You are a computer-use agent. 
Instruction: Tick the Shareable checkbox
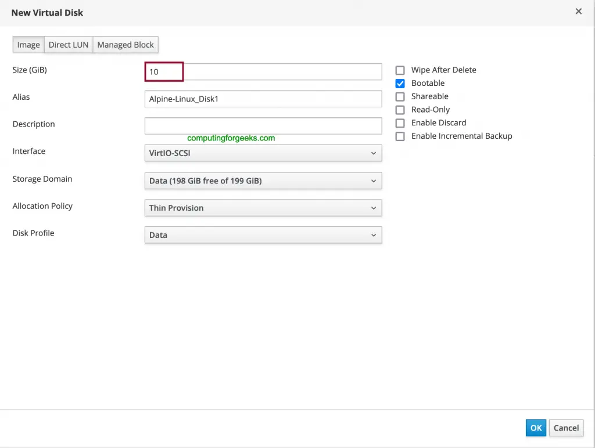click(400, 97)
